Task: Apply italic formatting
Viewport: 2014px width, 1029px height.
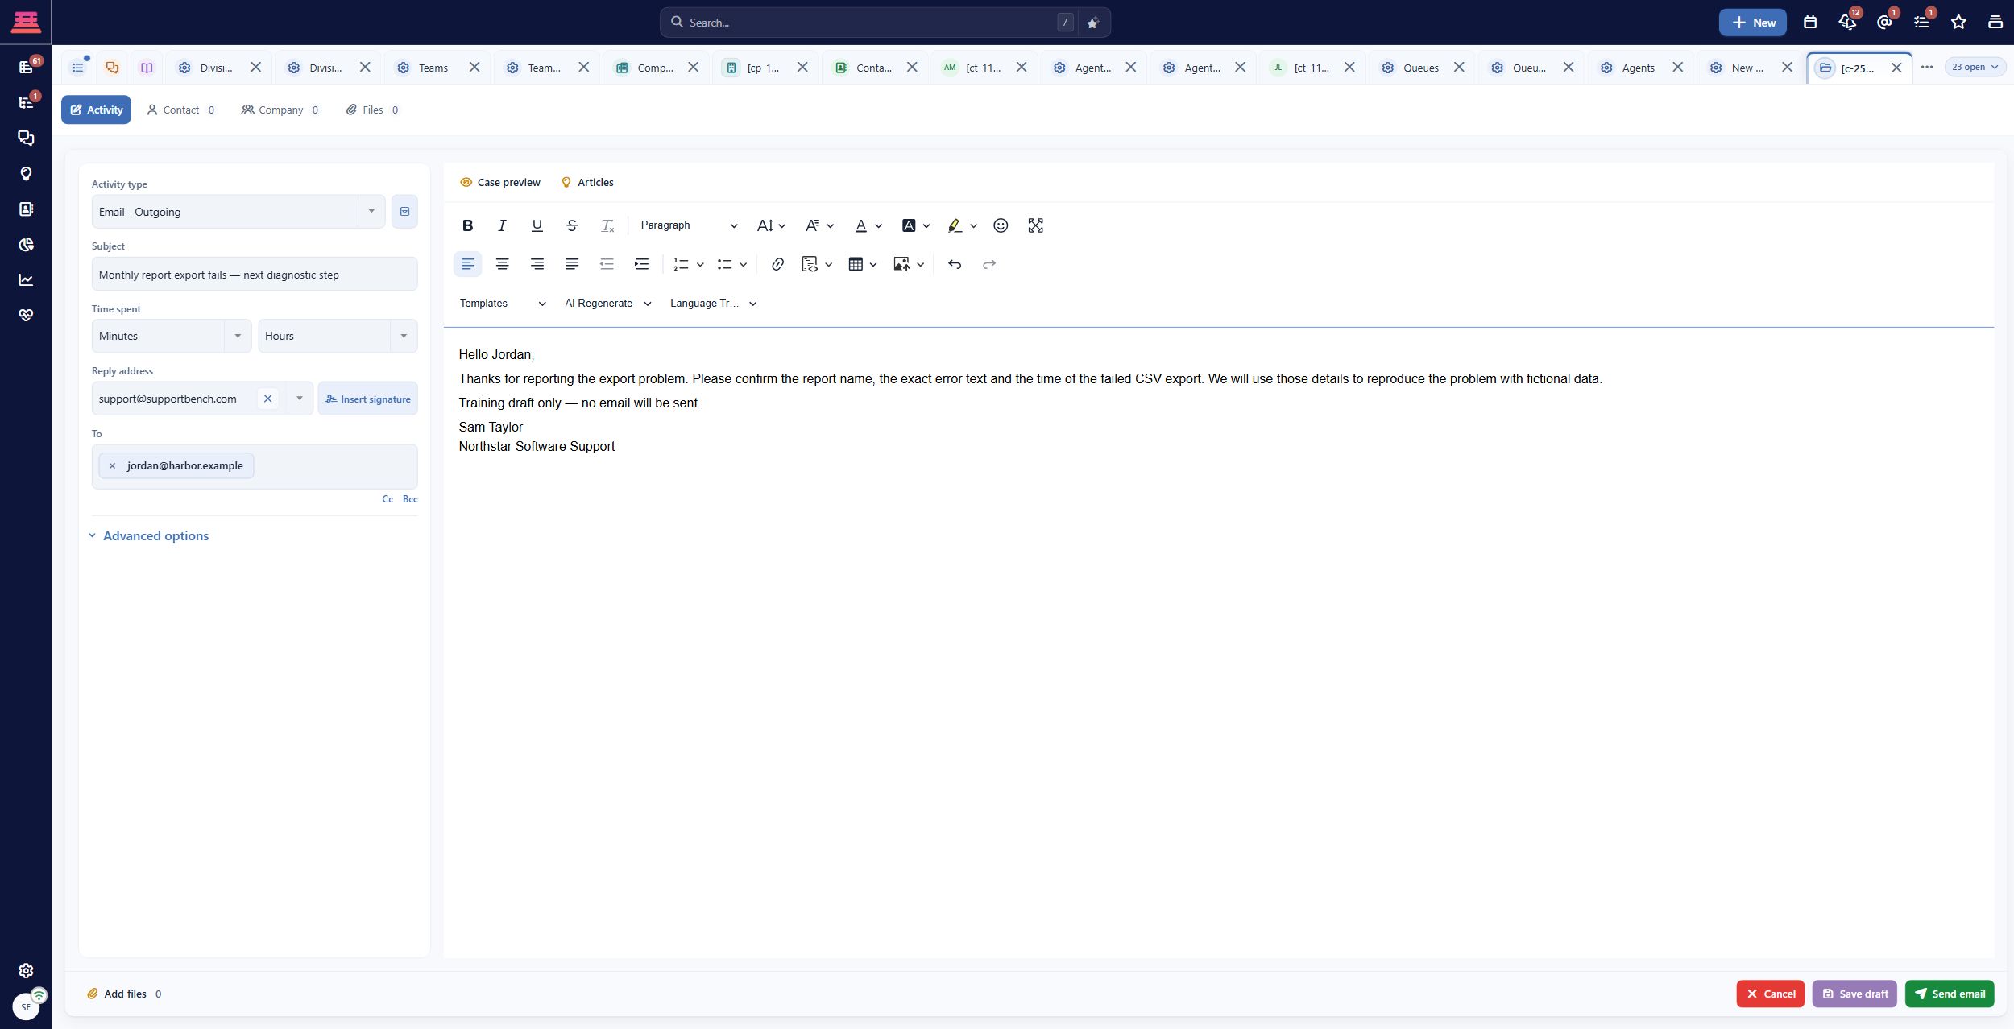Action: (x=502, y=225)
